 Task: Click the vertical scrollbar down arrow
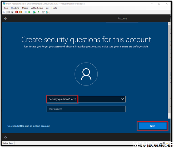click(169, 117)
